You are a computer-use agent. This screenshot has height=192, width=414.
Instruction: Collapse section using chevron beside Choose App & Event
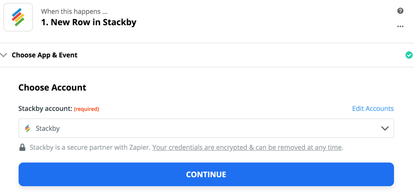[4, 55]
